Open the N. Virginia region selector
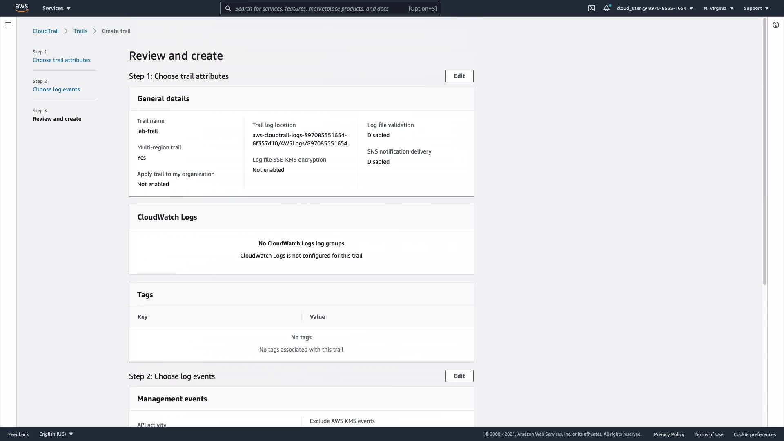784x441 pixels. (x=718, y=8)
